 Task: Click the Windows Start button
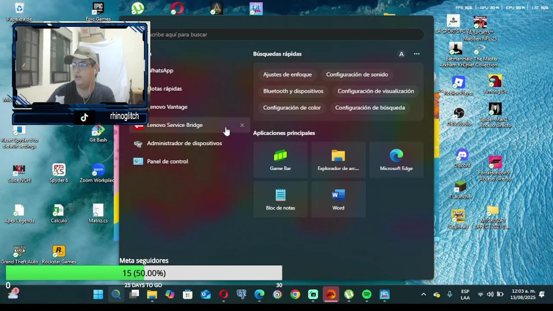point(98,295)
